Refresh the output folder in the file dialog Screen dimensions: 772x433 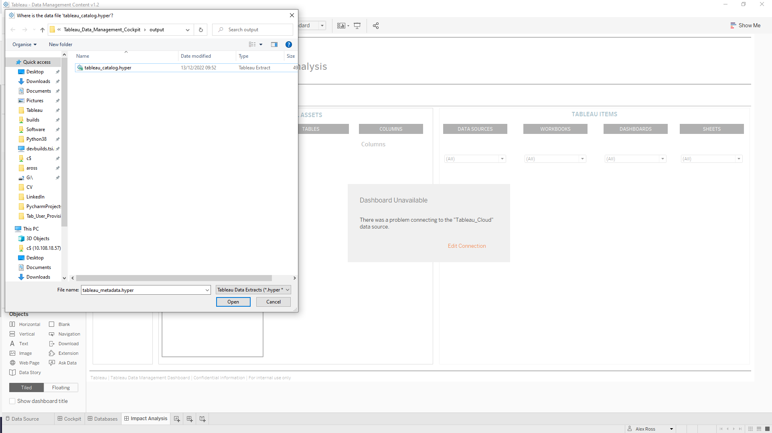pos(201,29)
